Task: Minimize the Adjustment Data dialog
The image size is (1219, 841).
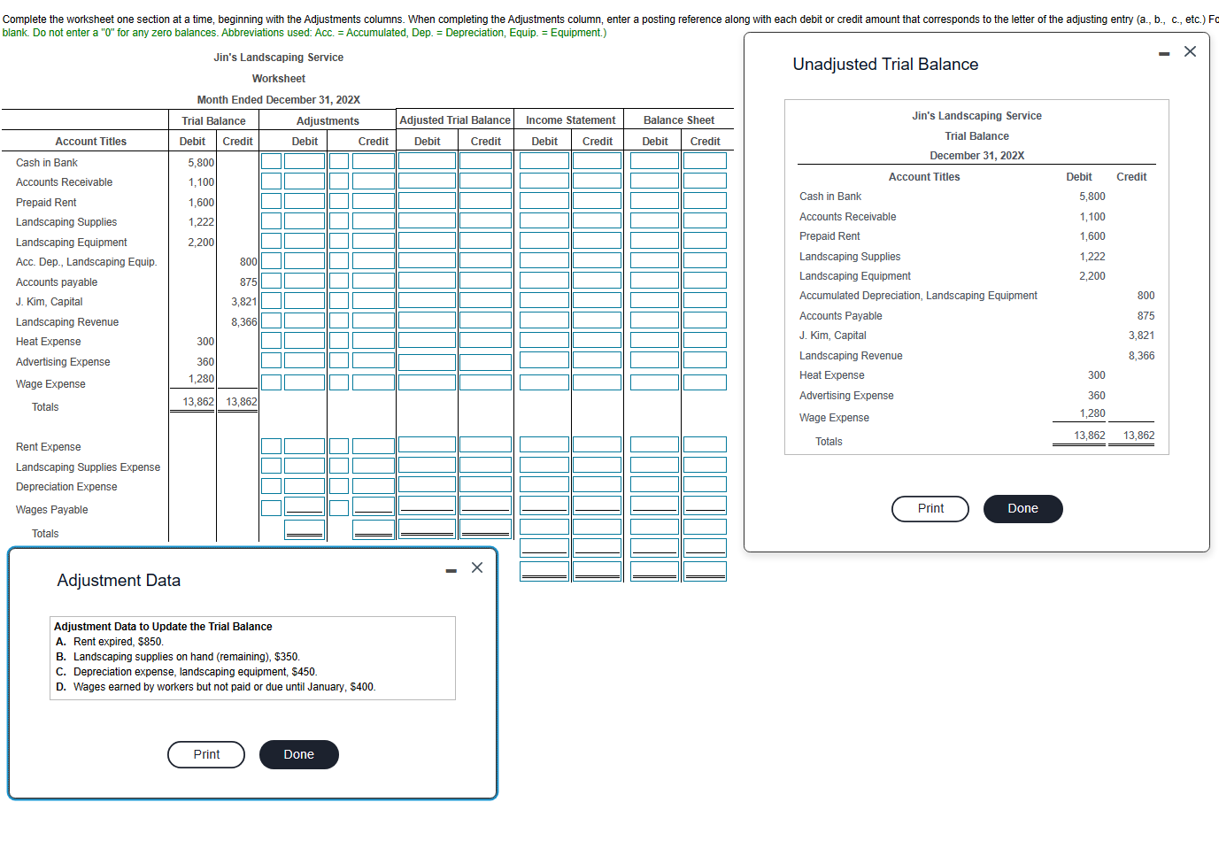Action: pos(451,570)
